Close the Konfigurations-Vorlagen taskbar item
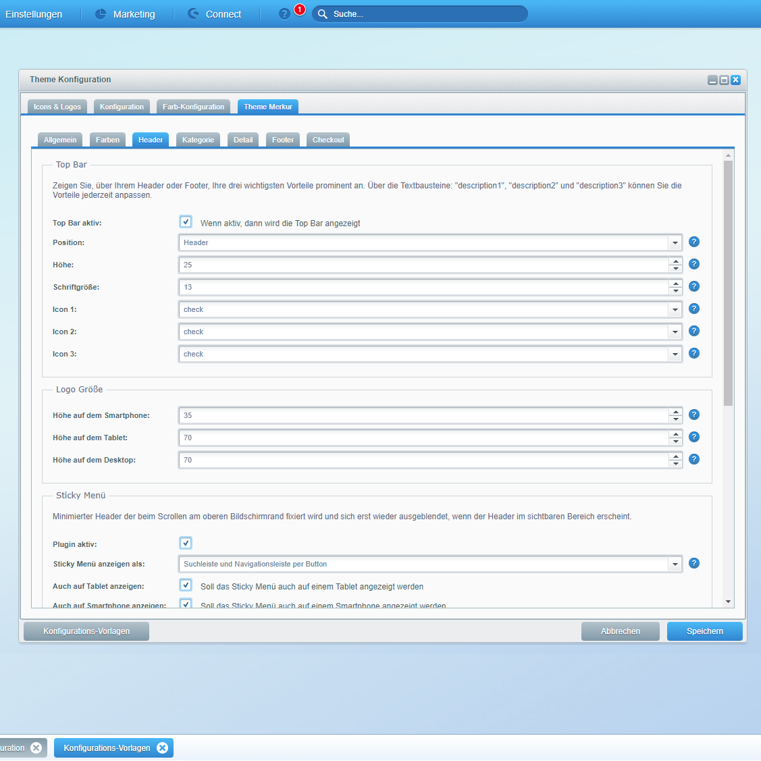Screen dimensions: 761x761 (x=162, y=747)
